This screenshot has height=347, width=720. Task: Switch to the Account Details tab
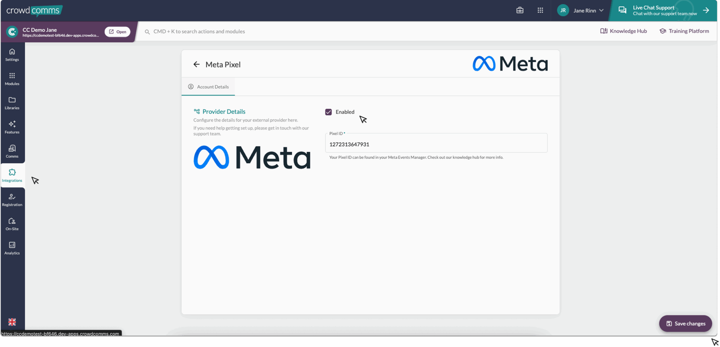[x=208, y=87]
